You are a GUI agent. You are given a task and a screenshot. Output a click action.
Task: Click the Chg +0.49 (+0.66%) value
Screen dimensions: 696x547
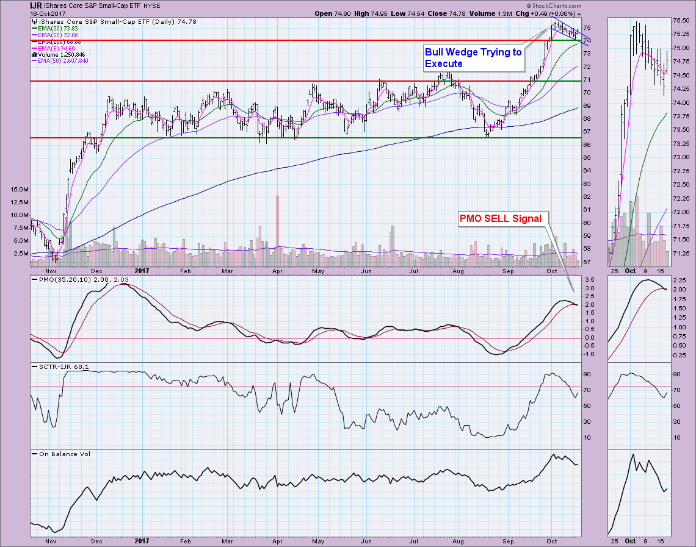point(546,14)
